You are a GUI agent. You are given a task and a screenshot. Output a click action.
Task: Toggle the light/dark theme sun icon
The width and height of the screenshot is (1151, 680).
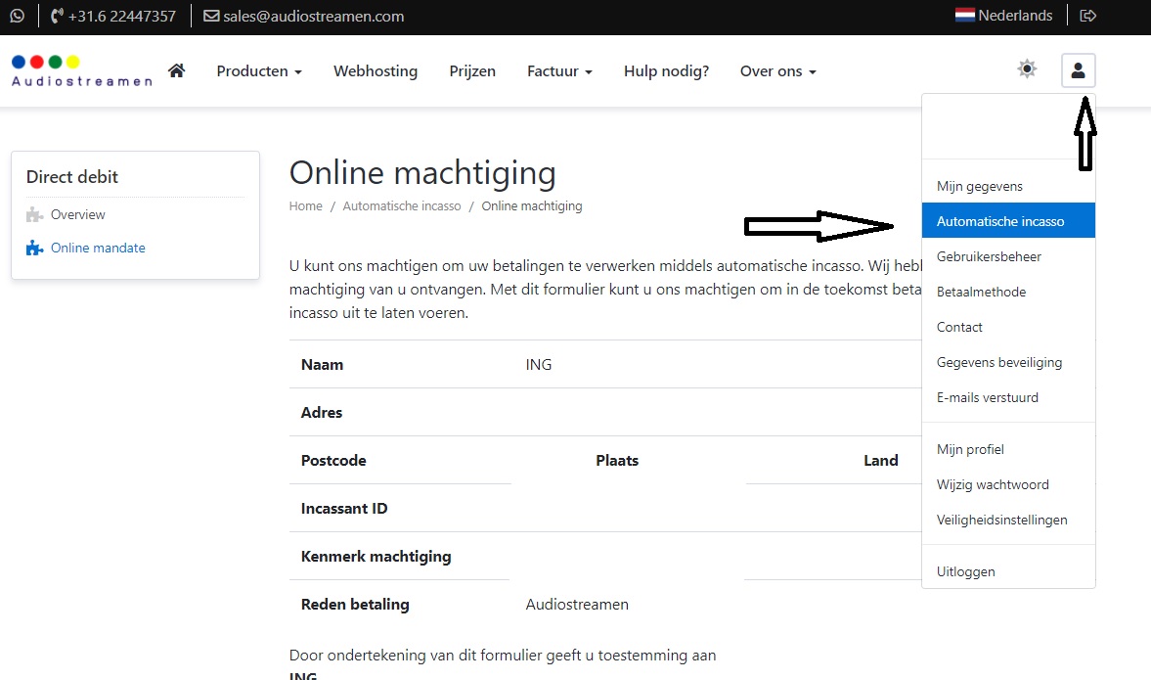click(1026, 69)
